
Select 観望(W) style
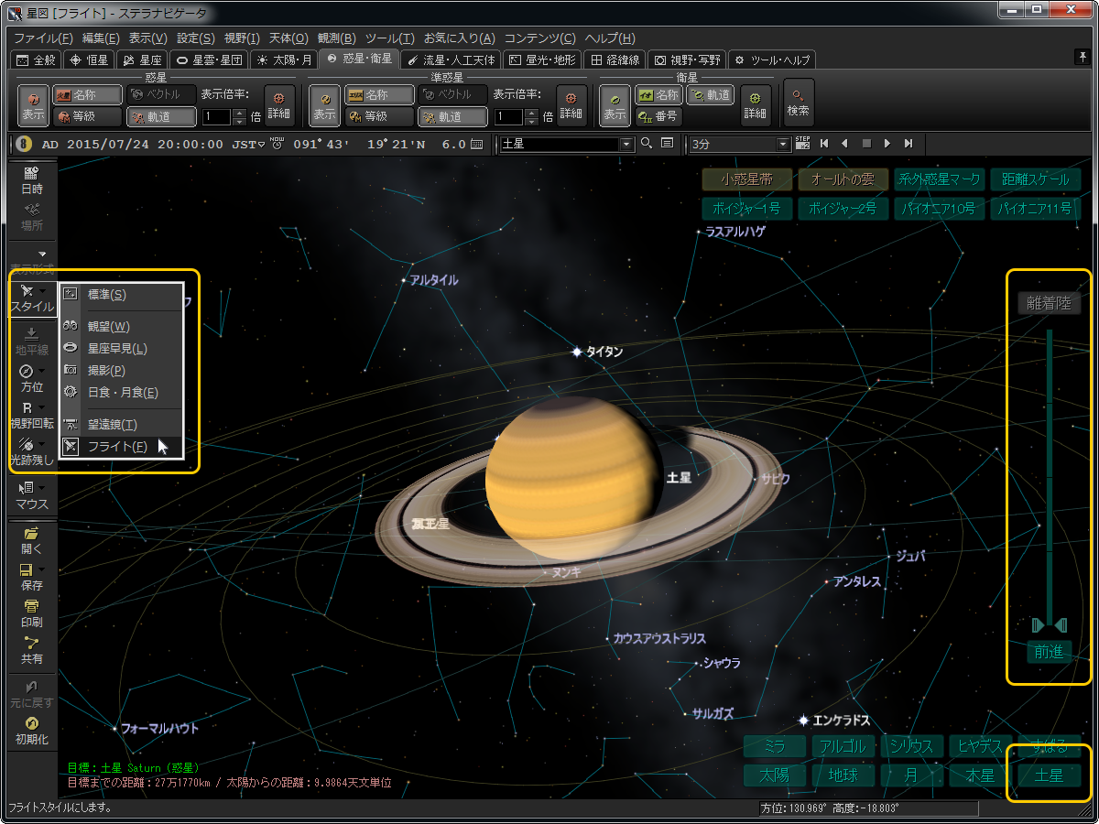121,326
